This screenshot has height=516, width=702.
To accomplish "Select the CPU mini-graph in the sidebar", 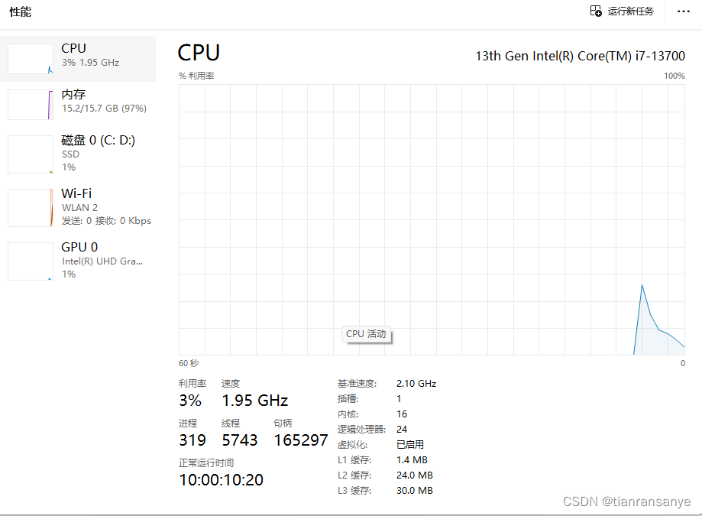I will point(30,58).
